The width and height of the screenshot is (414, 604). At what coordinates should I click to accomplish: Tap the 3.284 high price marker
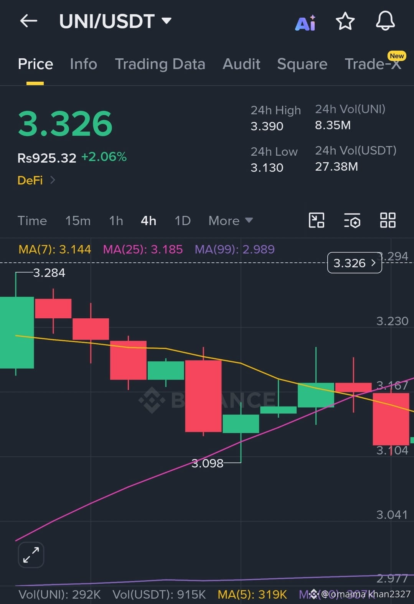click(49, 273)
